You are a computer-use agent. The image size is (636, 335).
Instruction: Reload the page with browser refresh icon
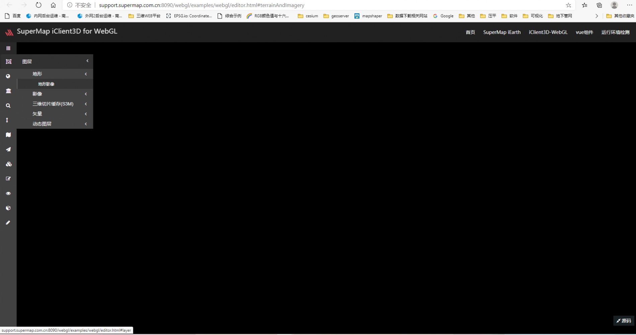point(38,5)
